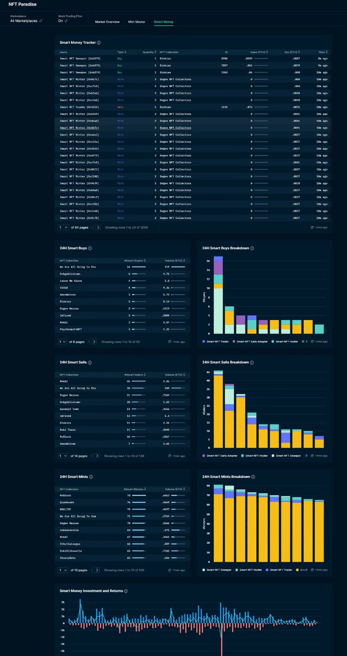
Task: Go to next page in 24H Smart Mints
Action: 97,570
